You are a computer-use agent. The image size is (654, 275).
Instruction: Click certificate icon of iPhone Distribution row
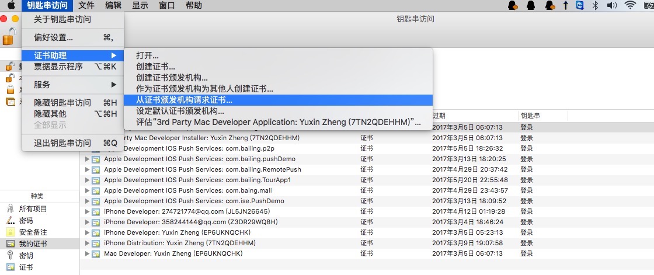pyautogui.click(x=96, y=243)
